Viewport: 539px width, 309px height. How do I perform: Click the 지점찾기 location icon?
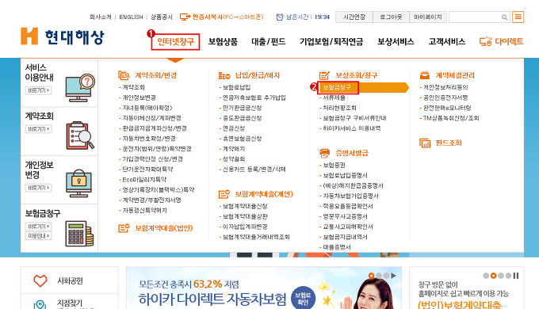(40, 304)
